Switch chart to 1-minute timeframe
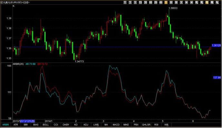Viewport: 223px width, 128px height. point(125,2)
